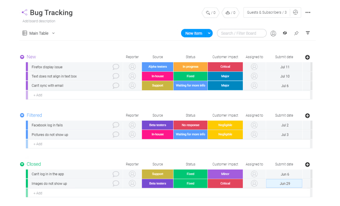Image resolution: width=340 pixels, height=206 pixels.
Task: Pin columns with the pin icon
Action: [296, 33]
